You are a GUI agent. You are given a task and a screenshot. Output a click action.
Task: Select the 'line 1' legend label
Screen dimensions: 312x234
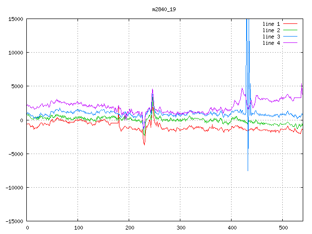272,24
